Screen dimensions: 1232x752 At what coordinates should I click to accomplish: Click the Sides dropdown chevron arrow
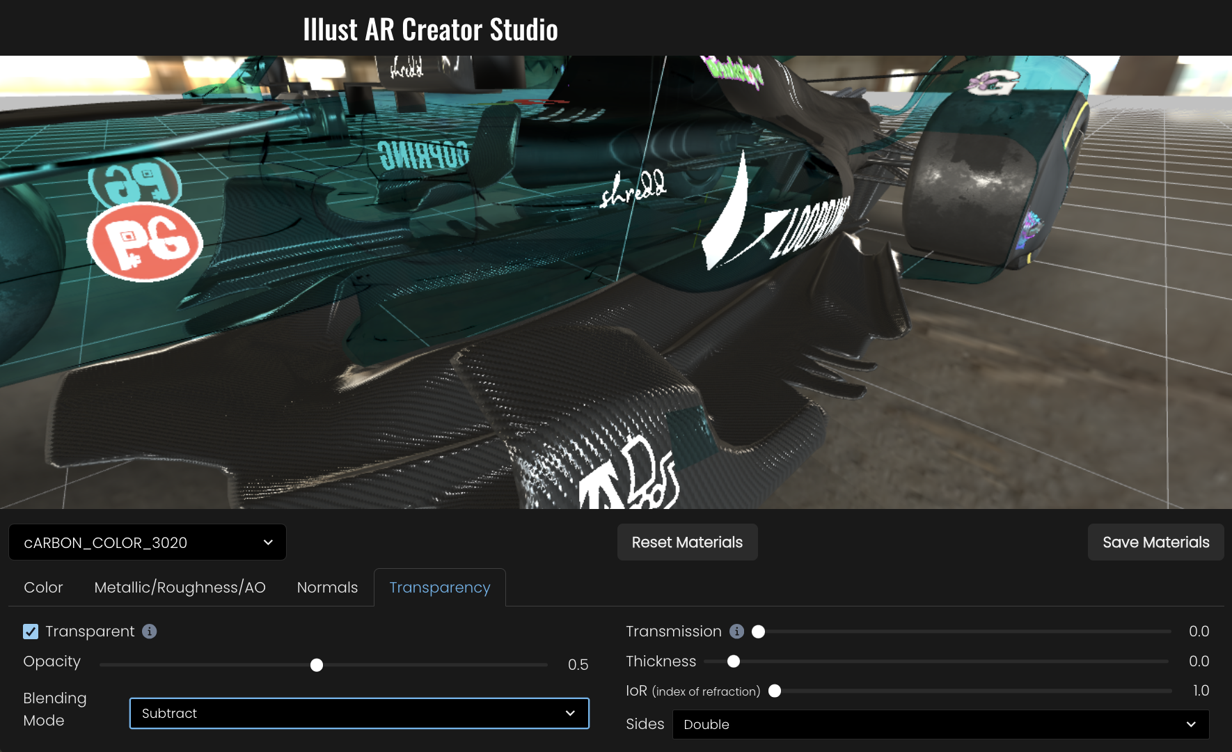point(1191,724)
